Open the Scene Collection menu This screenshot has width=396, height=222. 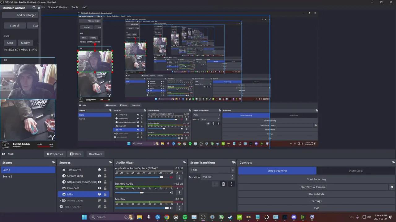pyautogui.click(x=58, y=7)
